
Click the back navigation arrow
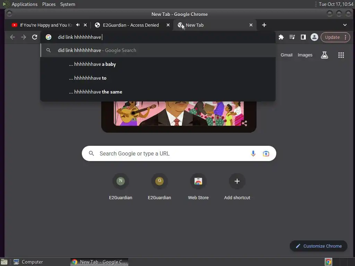pyautogui.click(x=12, y=37)
